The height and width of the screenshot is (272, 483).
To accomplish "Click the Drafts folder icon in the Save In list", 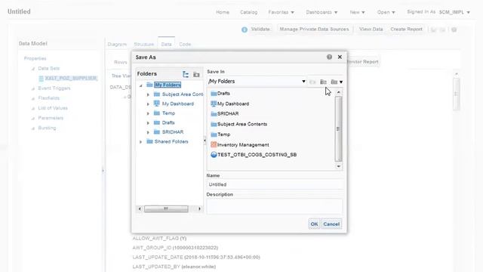I will pyautogui.click(x=214, y=94).
